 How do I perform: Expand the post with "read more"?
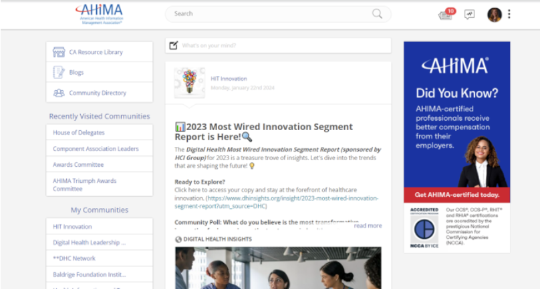tap(368, 226)
